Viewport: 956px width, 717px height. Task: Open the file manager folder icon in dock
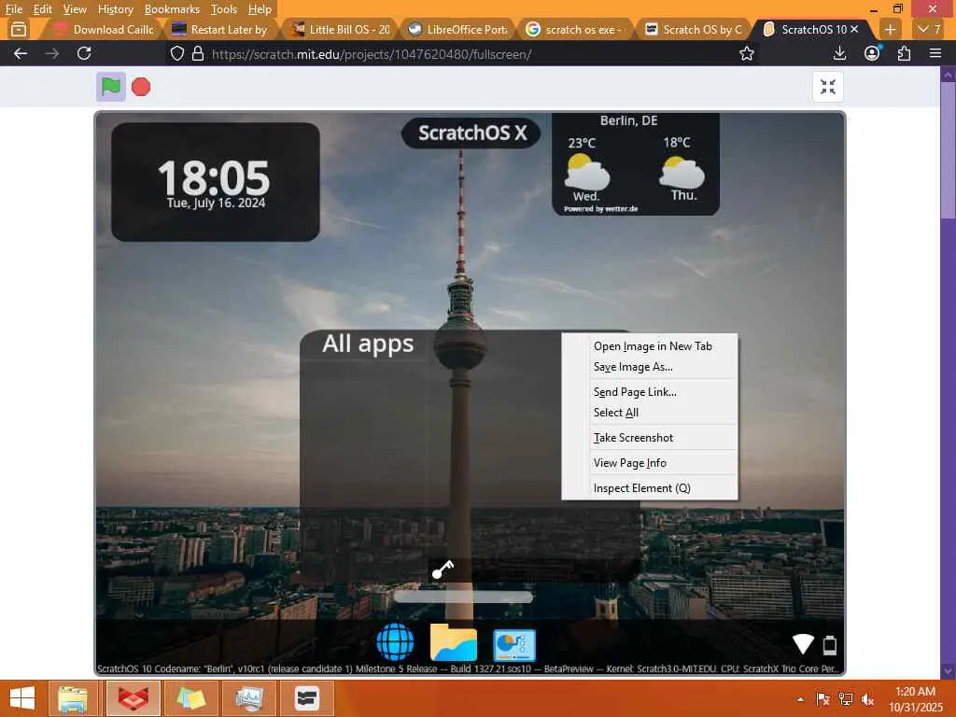point(453,642)
